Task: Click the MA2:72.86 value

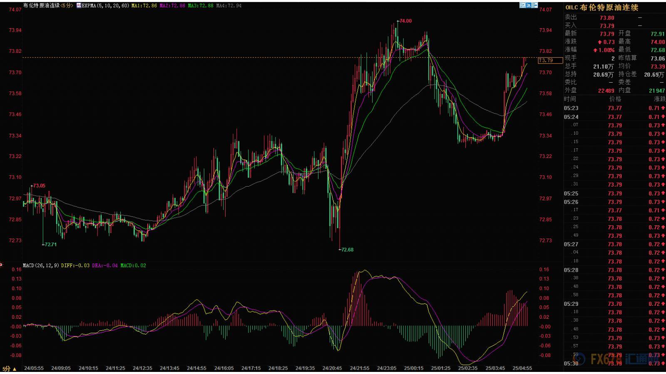Action: [172, 6]
